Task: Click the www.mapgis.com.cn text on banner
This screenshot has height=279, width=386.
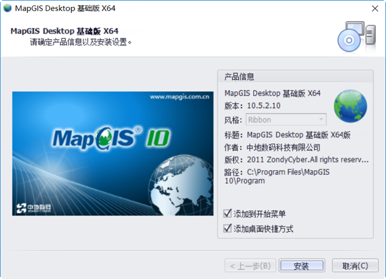Action: [180, 97]
